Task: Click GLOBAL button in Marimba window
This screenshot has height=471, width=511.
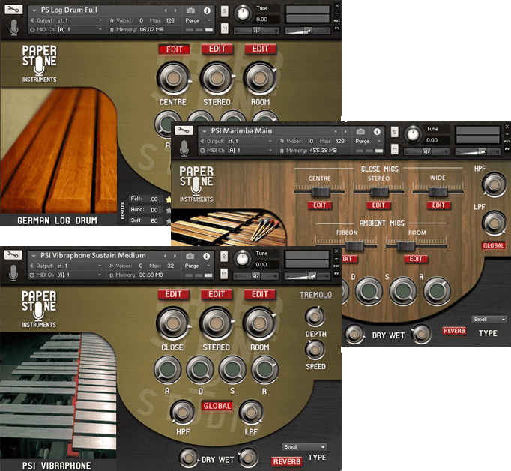Action: [x=494, y=245]
